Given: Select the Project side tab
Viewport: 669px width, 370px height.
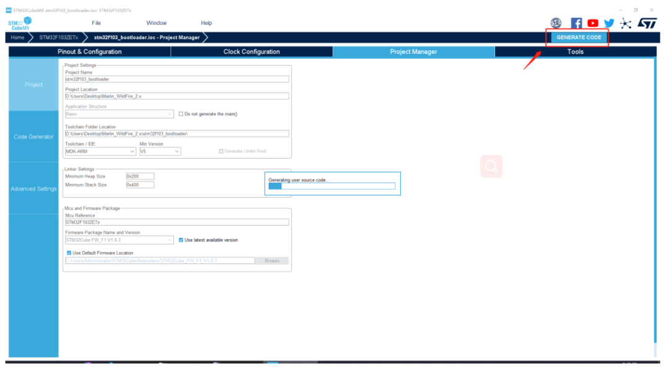Looking at the screenshot, I should click(33, 85).
